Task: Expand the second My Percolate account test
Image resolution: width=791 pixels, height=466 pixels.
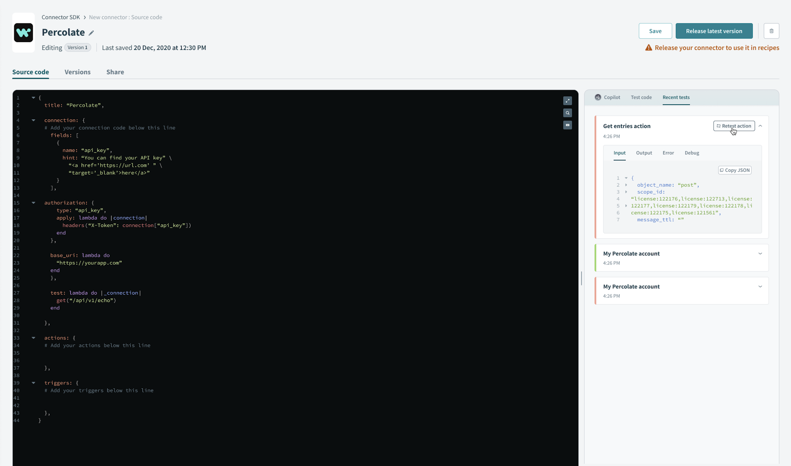Action: click(x=760, y=286)
